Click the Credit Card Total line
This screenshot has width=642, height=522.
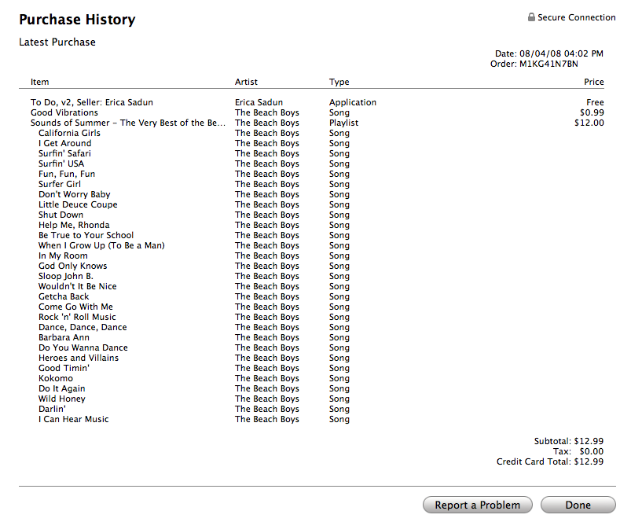[x=550, y=461]
